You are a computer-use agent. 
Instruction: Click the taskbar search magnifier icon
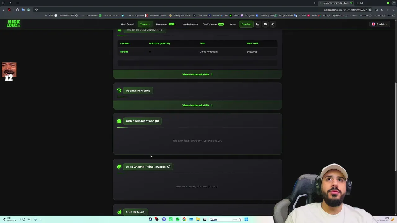(x=240, y=219)
